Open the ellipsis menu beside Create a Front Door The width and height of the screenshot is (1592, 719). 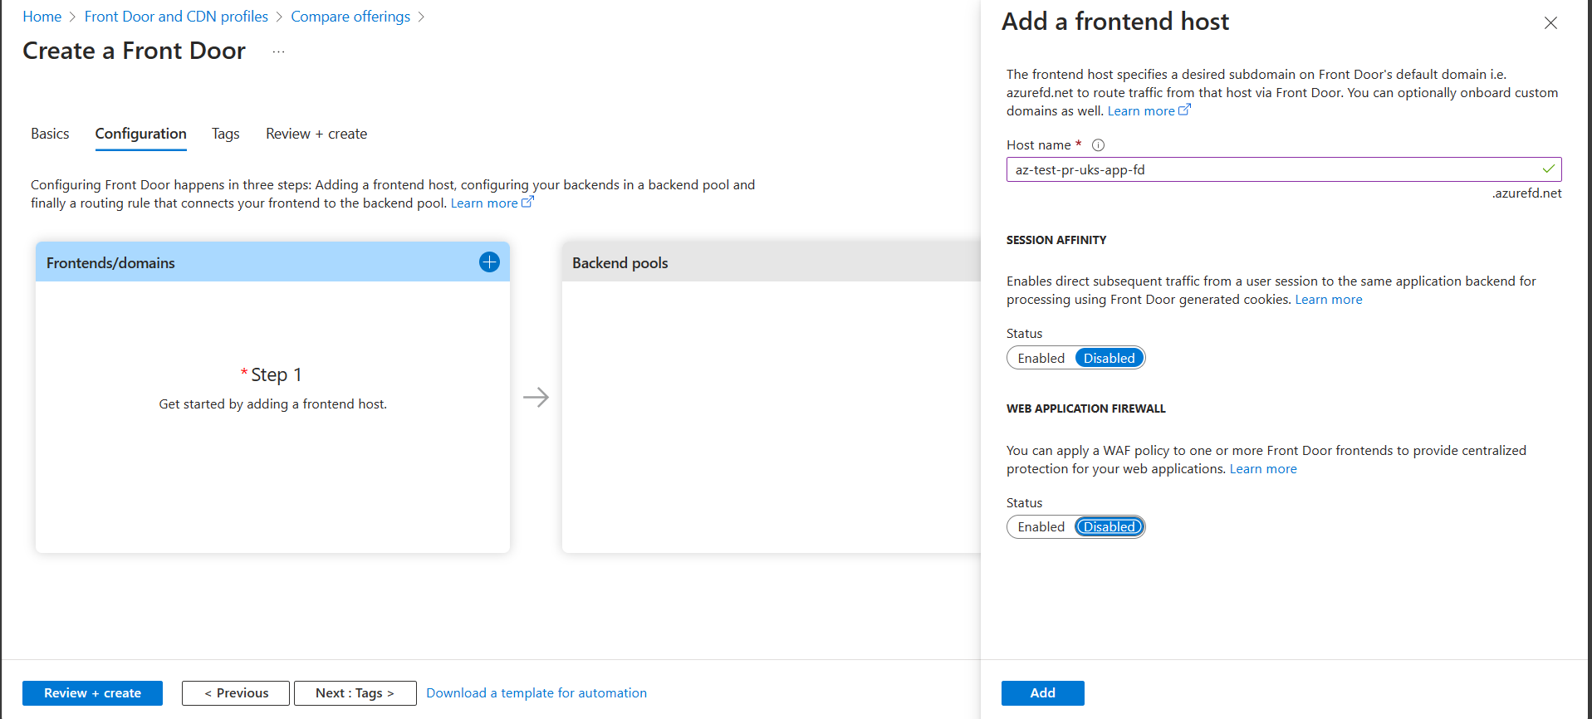point(278,51)
